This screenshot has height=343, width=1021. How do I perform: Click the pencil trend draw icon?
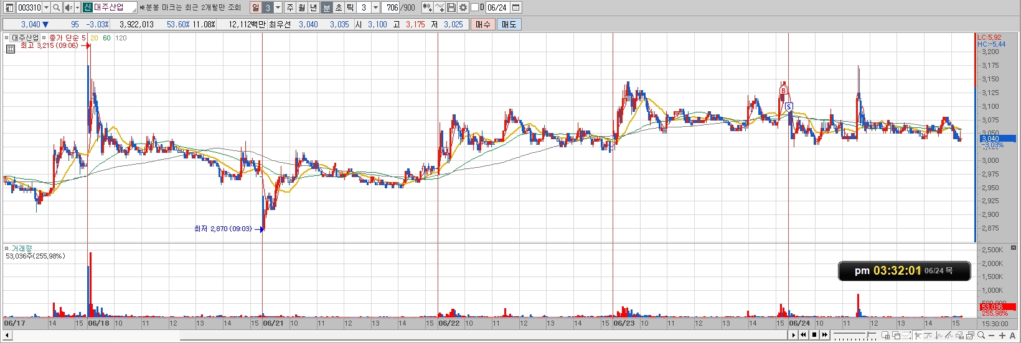coord(949,335)
